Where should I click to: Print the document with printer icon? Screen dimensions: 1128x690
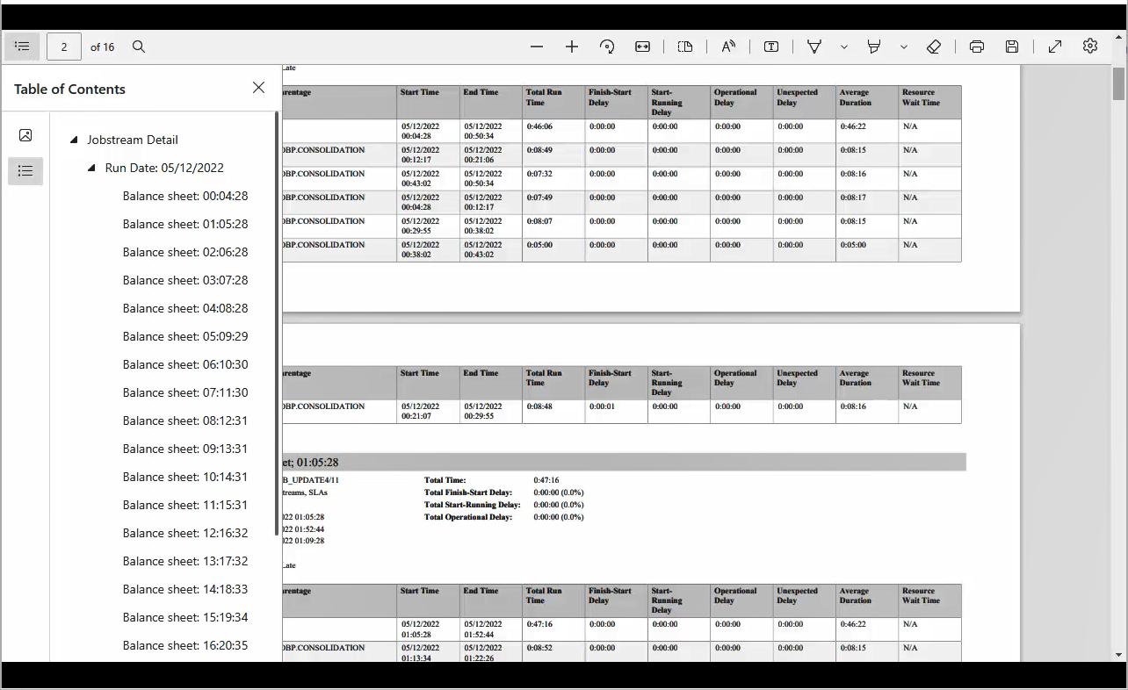977,47
